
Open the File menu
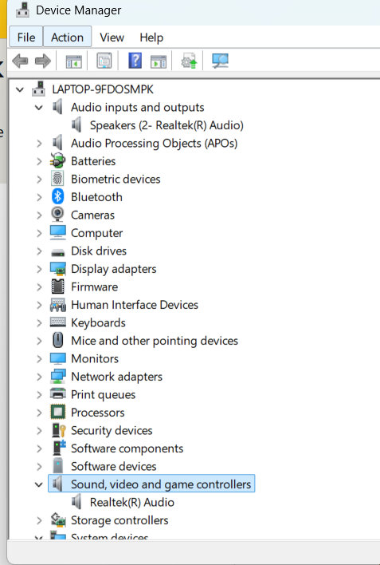point(26,38)
